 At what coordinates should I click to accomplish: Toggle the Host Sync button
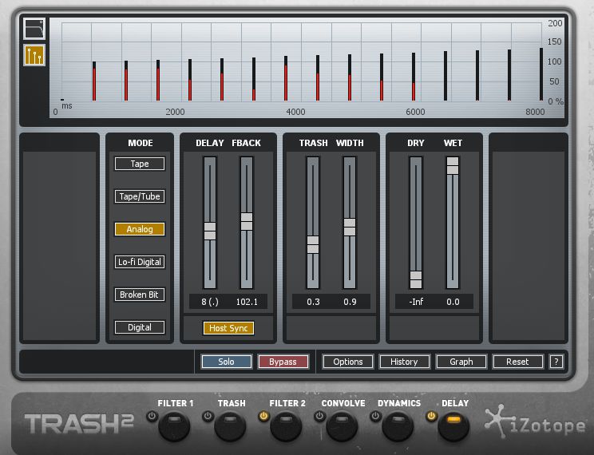point(228,328)
